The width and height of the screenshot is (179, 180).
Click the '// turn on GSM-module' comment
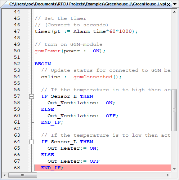coord(68,44)
